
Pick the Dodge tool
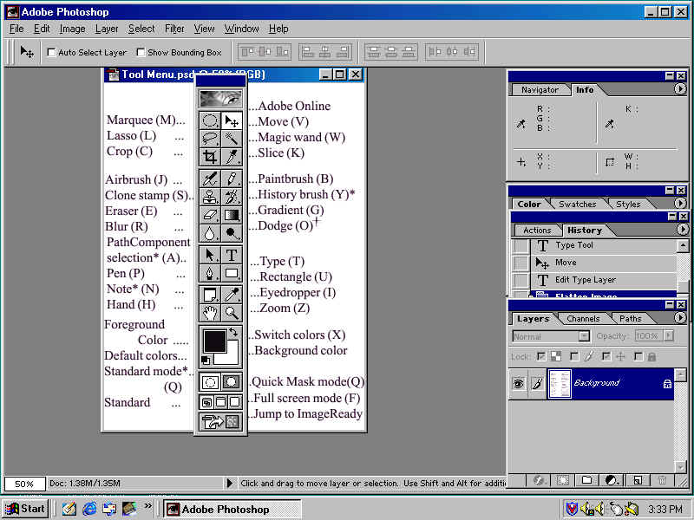(232, 233)
